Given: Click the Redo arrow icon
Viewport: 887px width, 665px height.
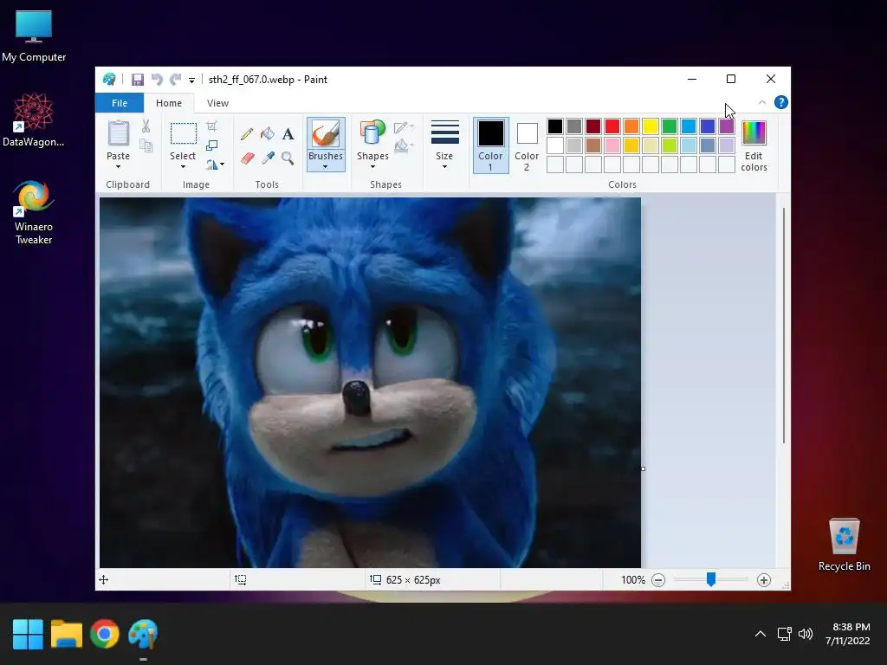Looking at the screenshot, I should pos(175,80).
